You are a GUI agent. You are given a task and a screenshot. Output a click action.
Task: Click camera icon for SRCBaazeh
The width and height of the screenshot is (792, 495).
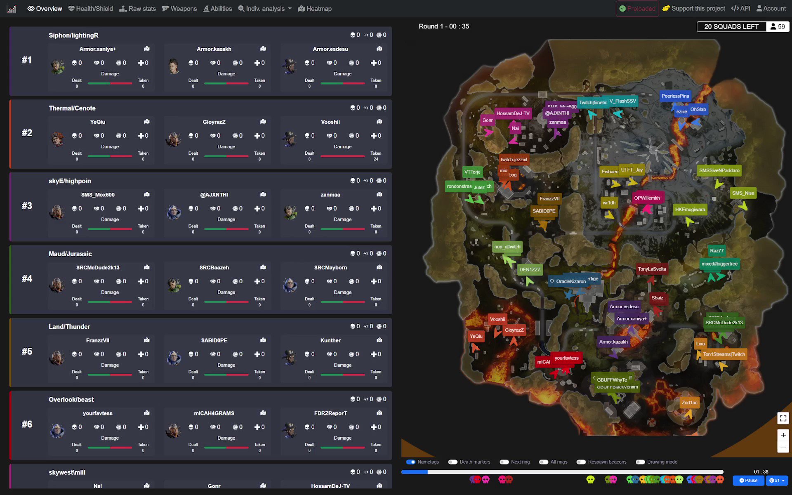[263, 267]
